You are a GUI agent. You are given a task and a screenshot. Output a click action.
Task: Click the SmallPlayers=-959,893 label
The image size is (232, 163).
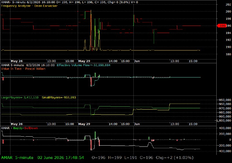(59, 98)
